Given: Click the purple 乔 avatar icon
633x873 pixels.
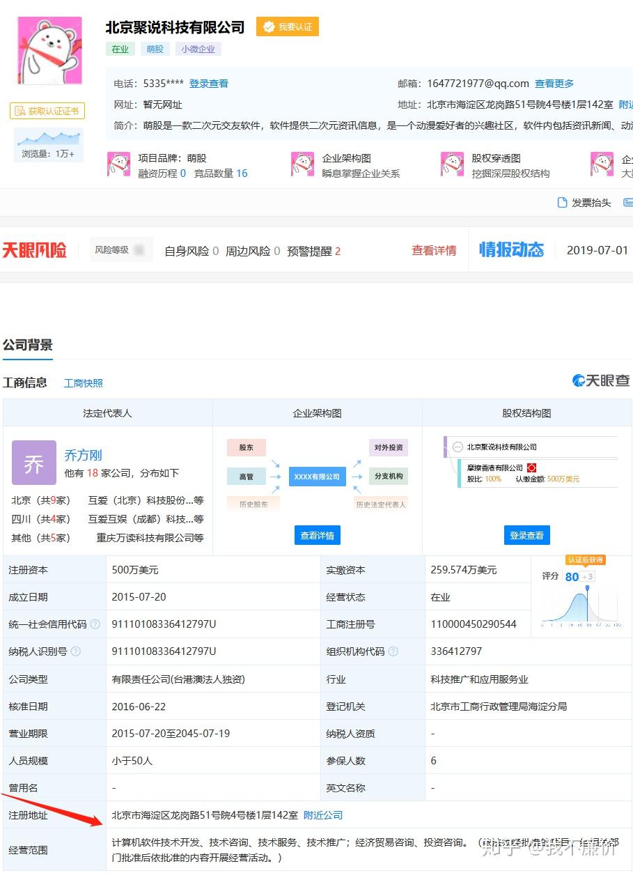Looking at the screenshot, I should click(34, 463).
